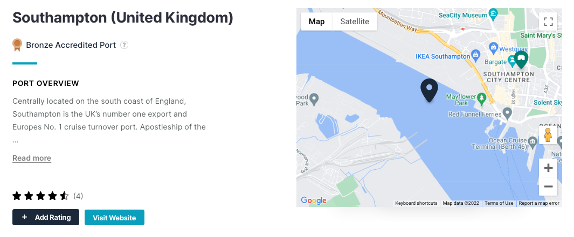Switch the map to Satellite view
This screenshot has width=574, height=237.
[x=354, y=21]
